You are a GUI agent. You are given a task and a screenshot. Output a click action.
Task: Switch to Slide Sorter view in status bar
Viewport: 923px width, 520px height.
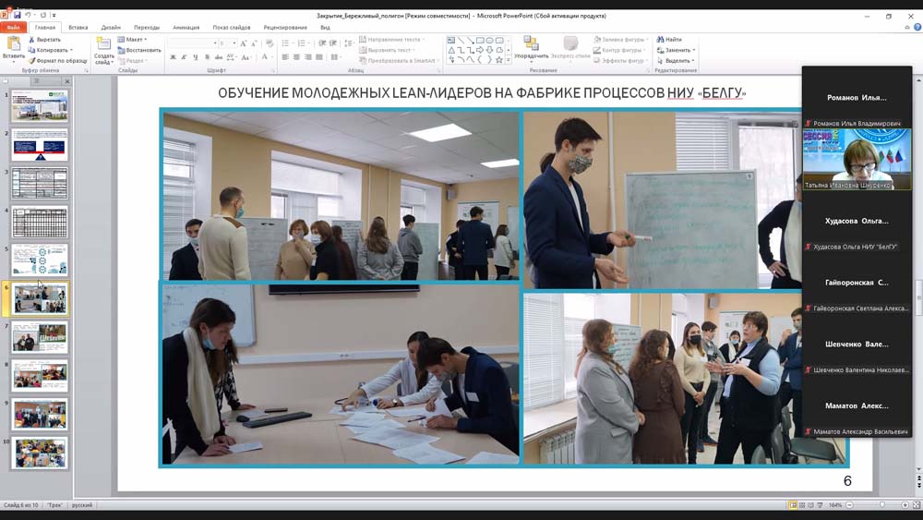[x=804, y=505]
